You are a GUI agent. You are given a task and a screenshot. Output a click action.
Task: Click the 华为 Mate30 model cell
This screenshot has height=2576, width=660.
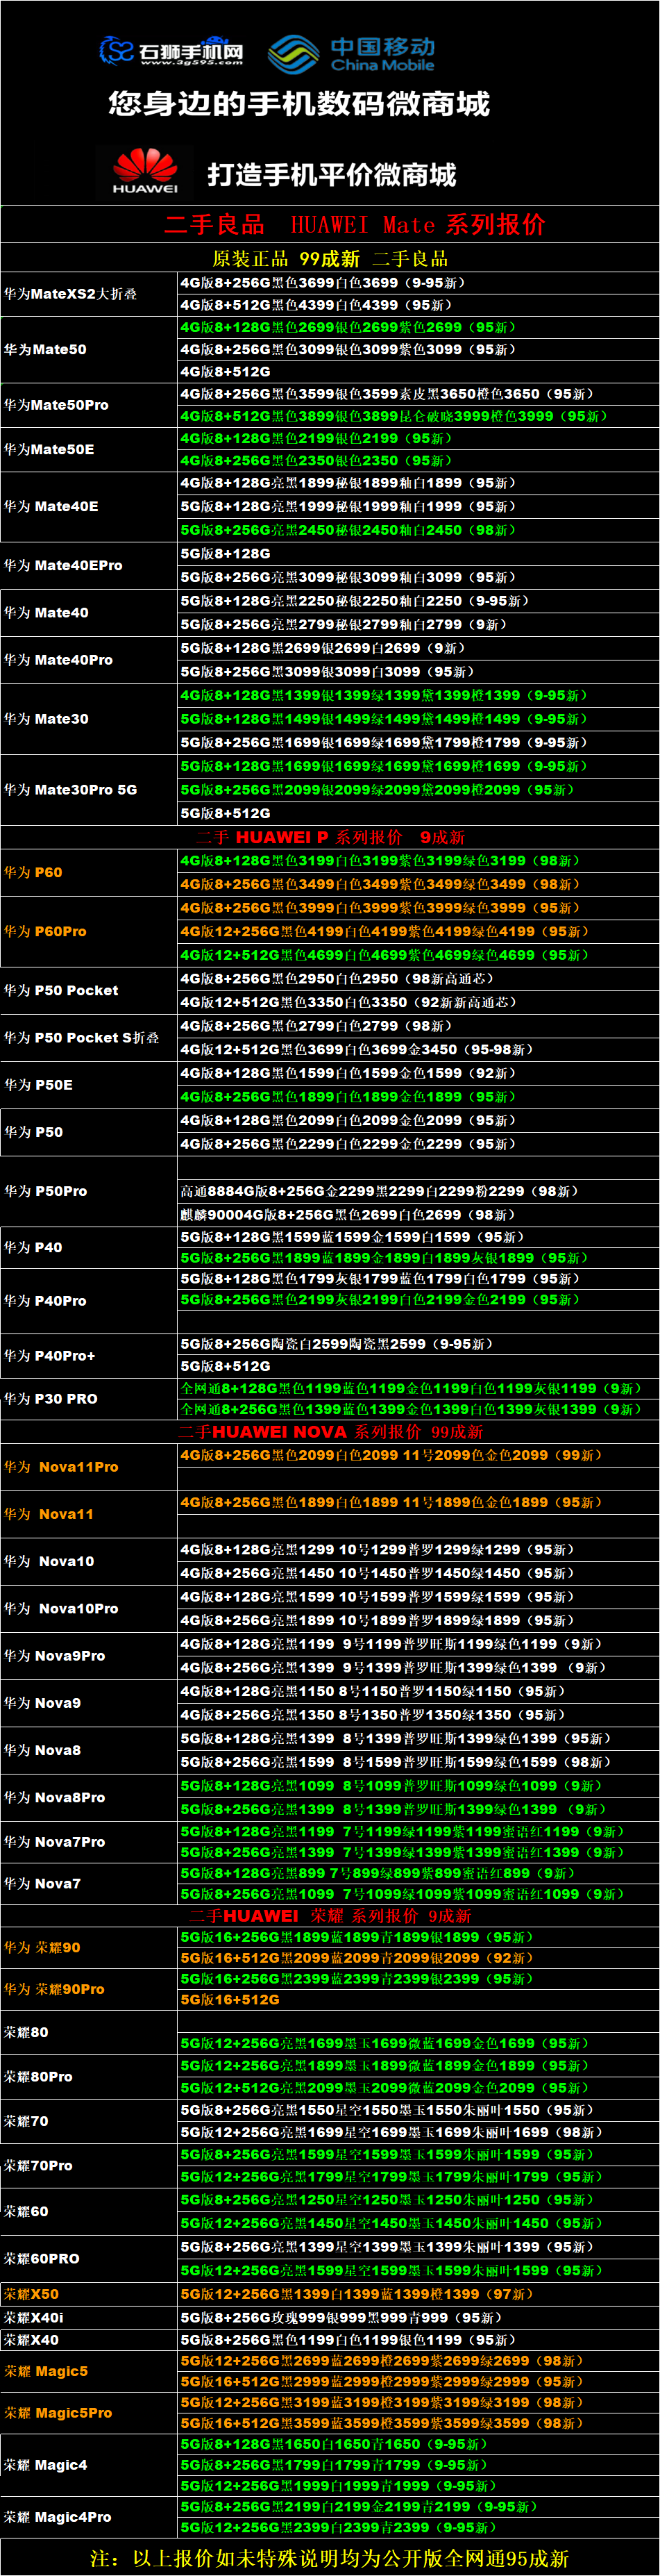pyautogui.click(x=89, y=719)
